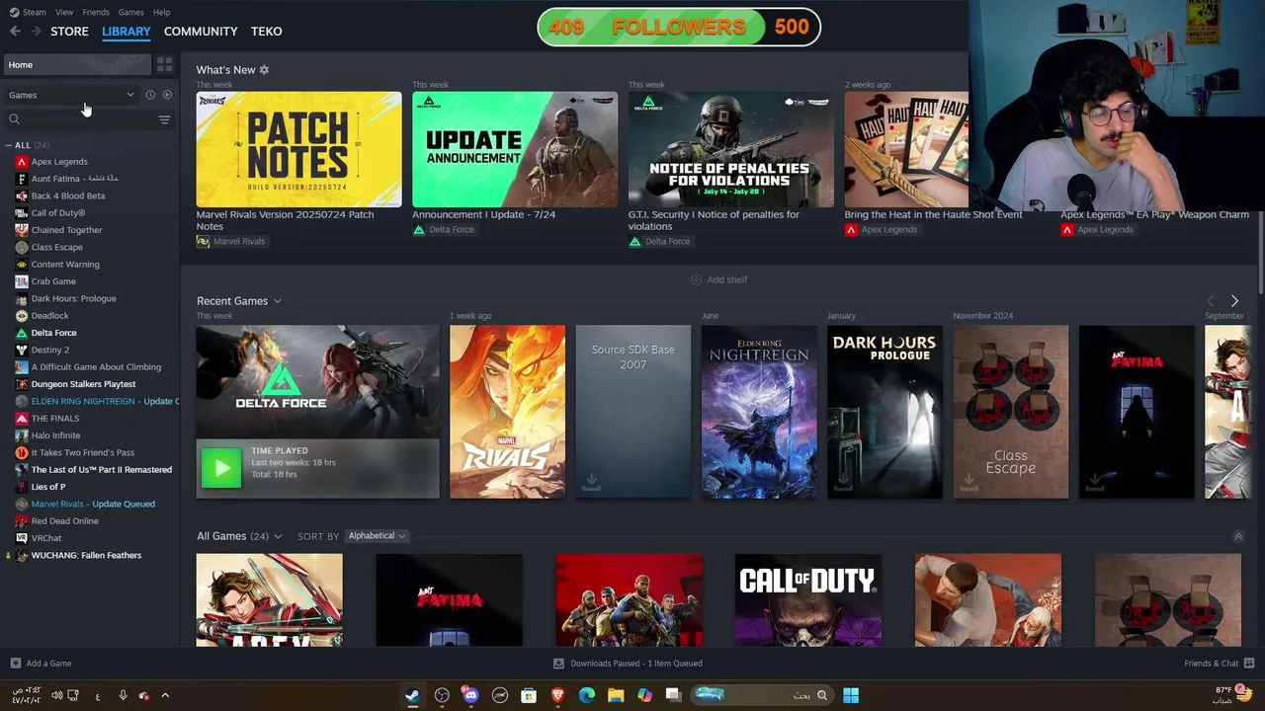The image size is (1265, 711).
Task: Download Source SDK Base 2007 icon
Action: coord(591,481)
